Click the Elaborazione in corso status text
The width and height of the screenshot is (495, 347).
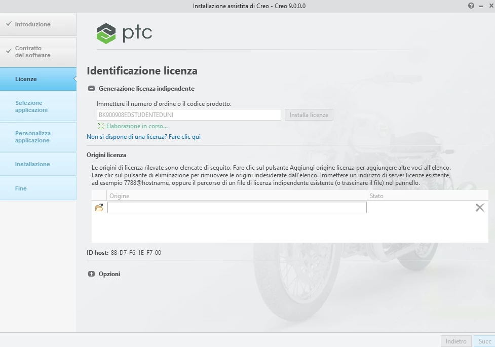[137, 126]
